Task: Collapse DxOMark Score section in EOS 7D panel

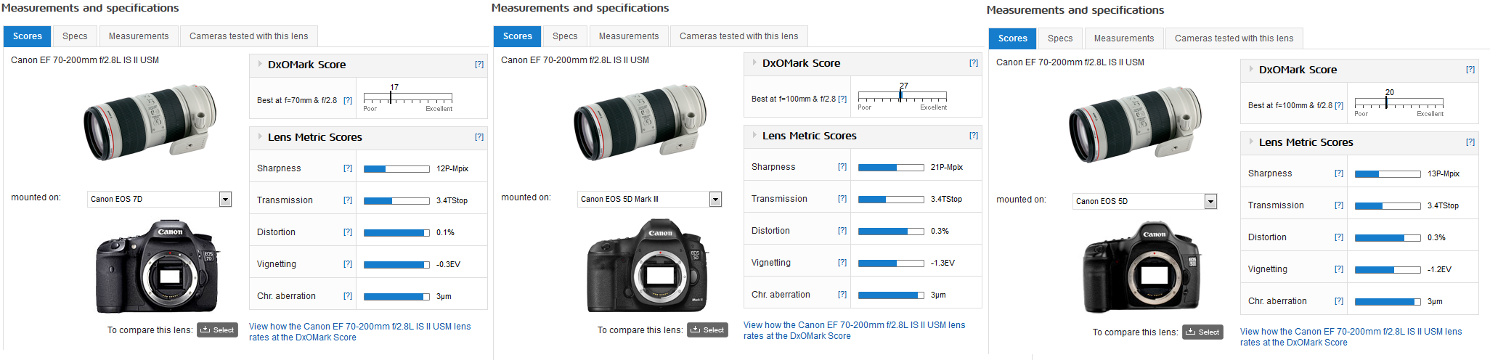Action: click(260, 64)
